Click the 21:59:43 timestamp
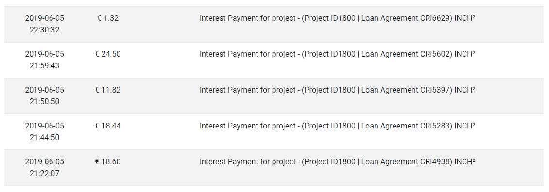The width and height of the screenshot is (549, 192). click(45, 66)
